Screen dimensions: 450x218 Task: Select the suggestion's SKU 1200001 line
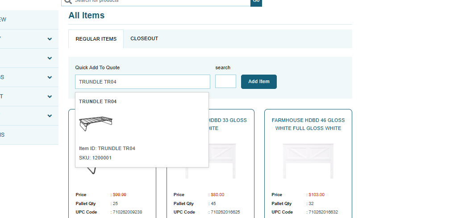click(95, 158)
